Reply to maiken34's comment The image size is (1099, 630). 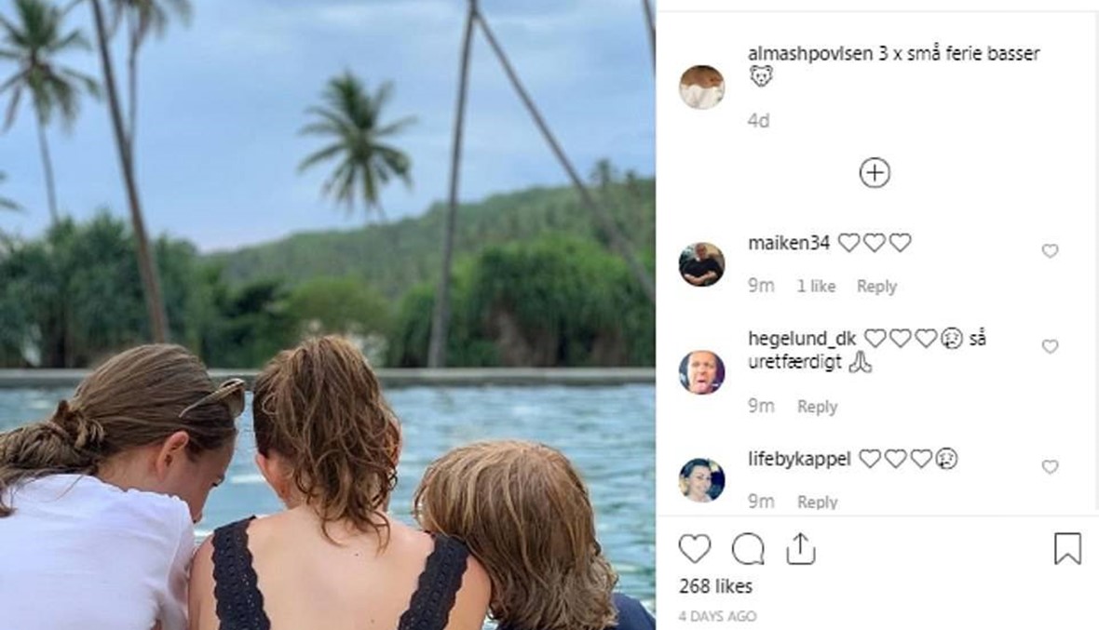click(x=876, y=287)
